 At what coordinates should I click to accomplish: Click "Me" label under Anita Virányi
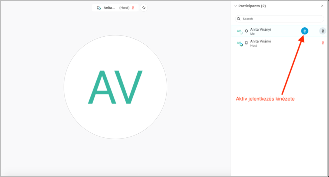tap(252, 34)
